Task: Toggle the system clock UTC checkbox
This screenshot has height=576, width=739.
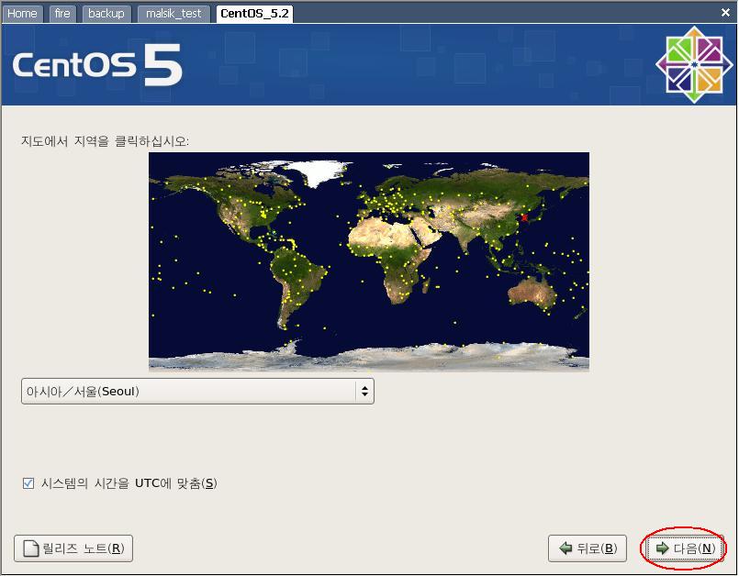Action: coord(28,483)
